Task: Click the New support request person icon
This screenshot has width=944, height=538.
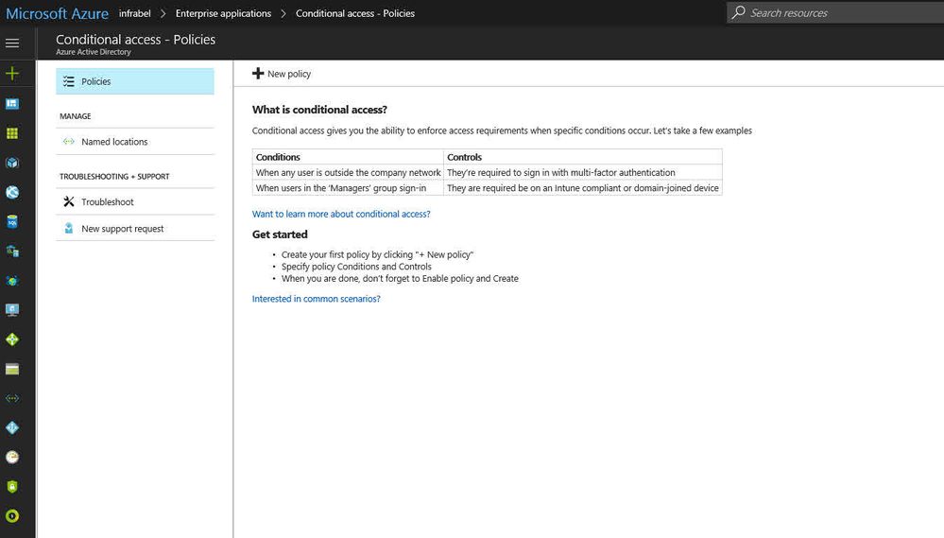Action: (x=69, y=228)
